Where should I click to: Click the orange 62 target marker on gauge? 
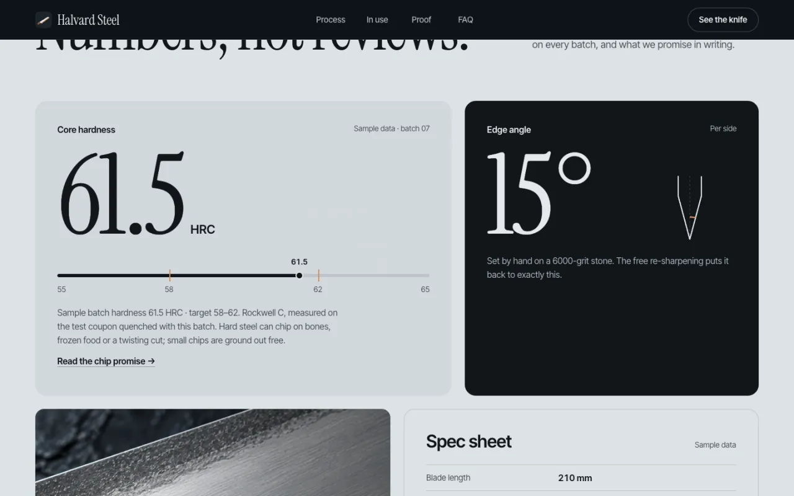pyautogui.click(x=318, y=275)
